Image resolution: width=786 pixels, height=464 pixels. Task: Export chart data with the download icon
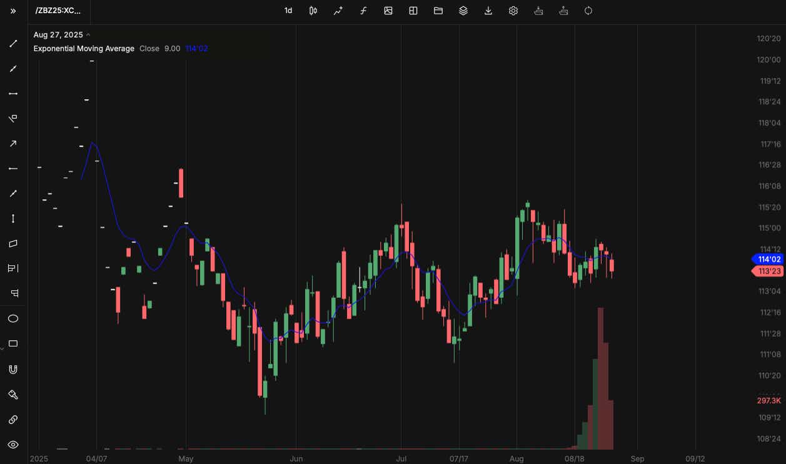[x=488, y=11]
